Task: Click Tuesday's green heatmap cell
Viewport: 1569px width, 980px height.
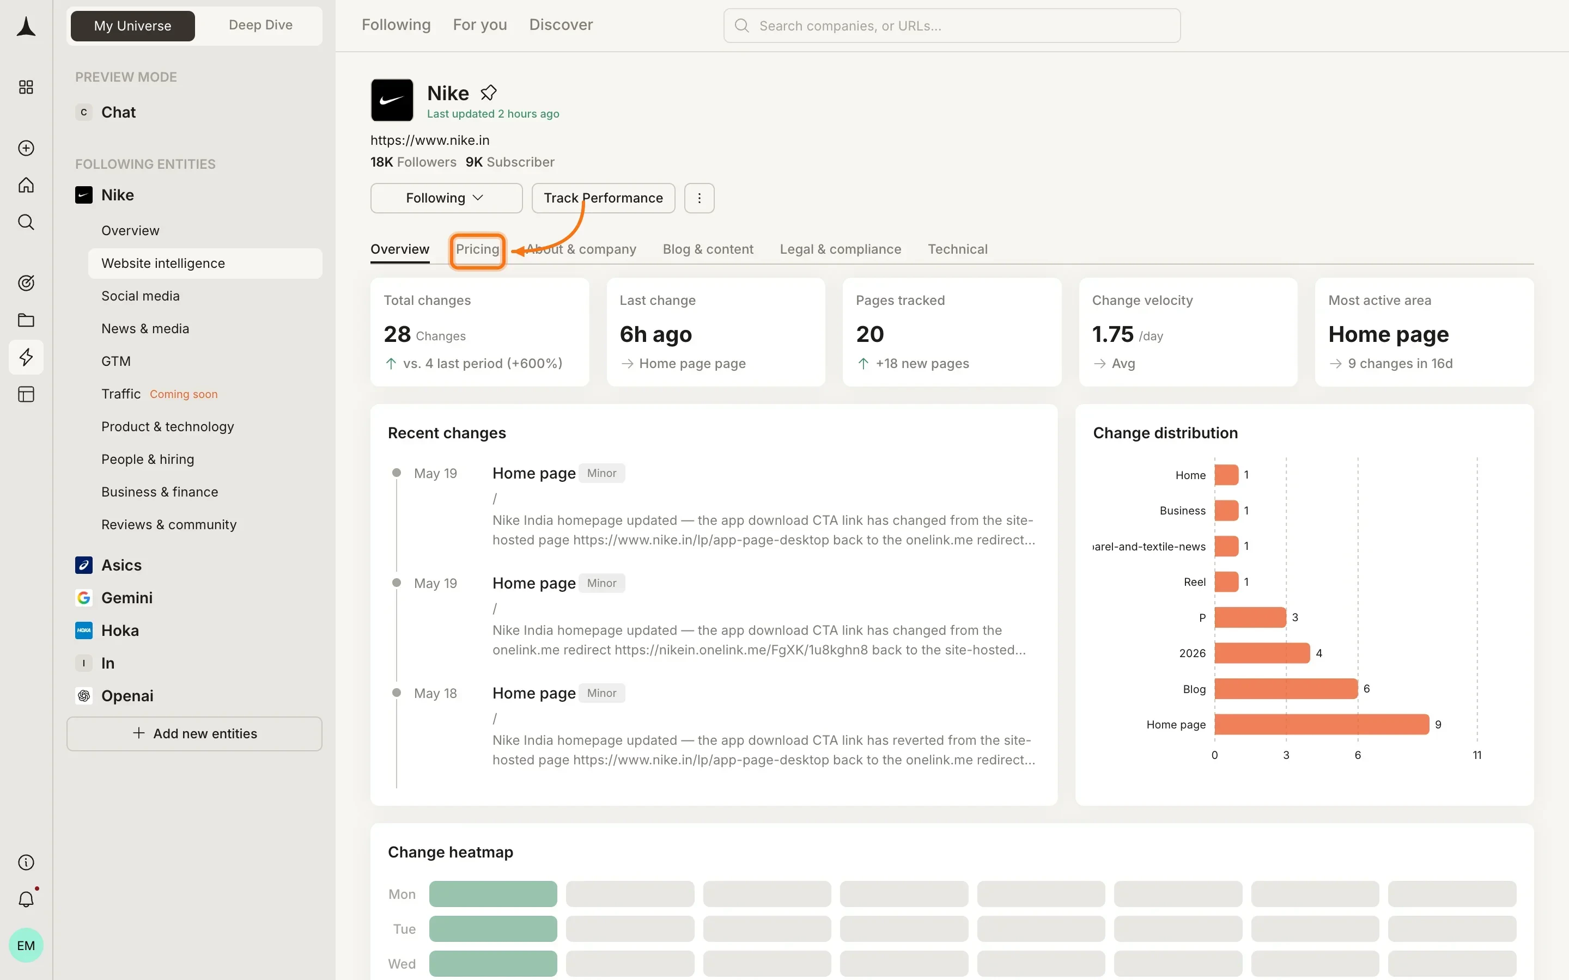Action: (492, 929)
